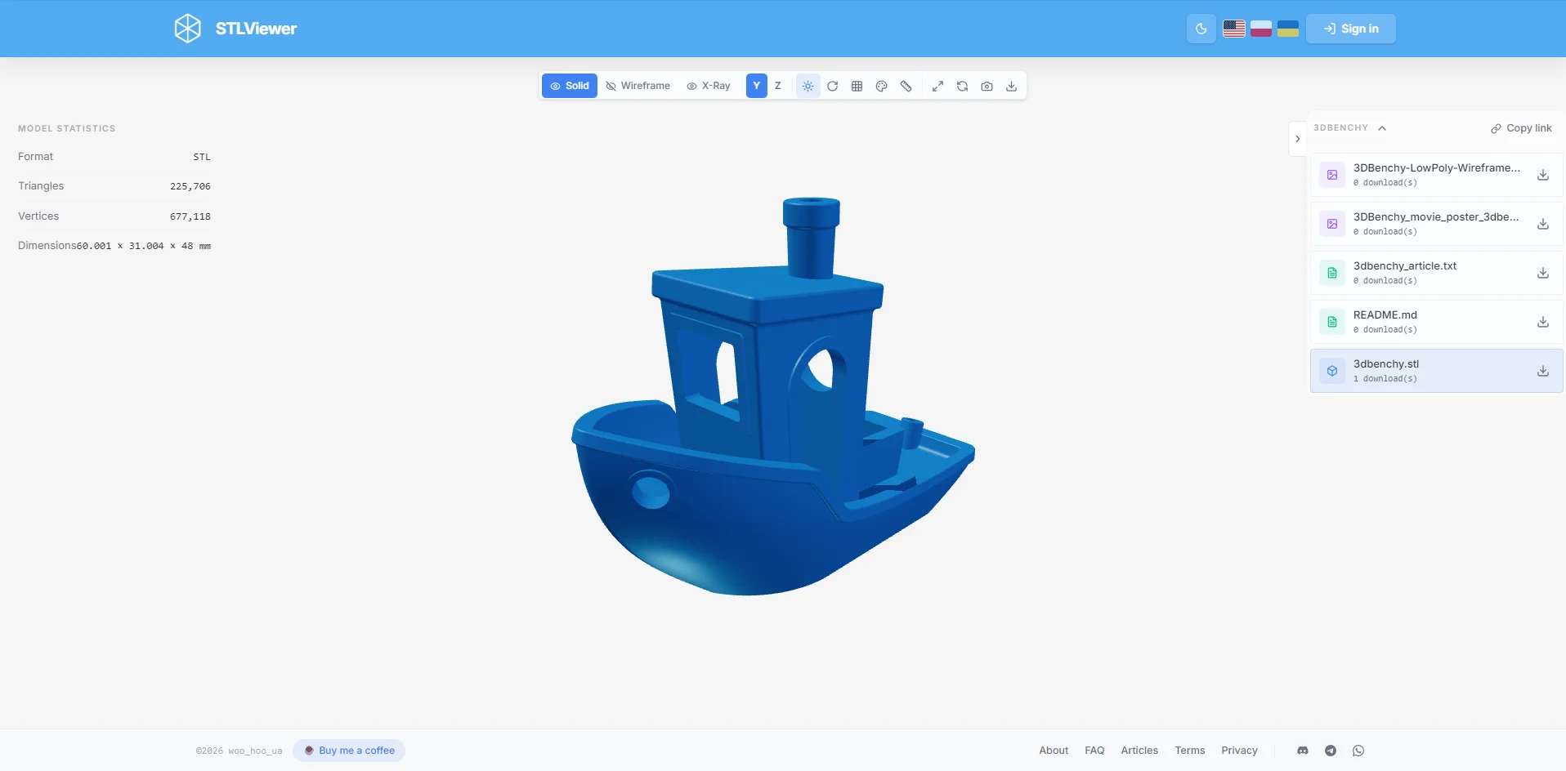1566x771 pixels.
Task: Copy the share link
Action: click(x=1521, y=128)
